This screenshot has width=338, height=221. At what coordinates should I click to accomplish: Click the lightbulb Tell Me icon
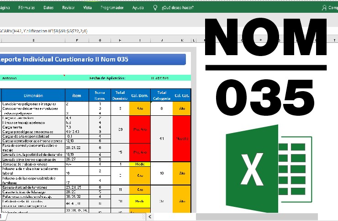[x=155, y=8]
